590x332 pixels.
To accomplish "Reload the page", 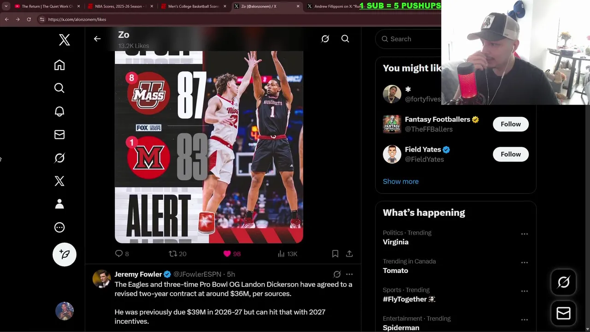I will 29,19.
